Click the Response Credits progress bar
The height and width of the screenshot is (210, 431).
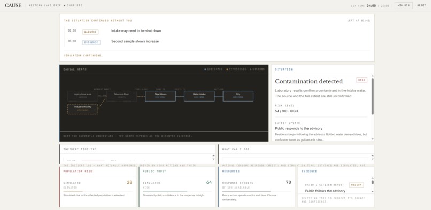coord(257,191)
